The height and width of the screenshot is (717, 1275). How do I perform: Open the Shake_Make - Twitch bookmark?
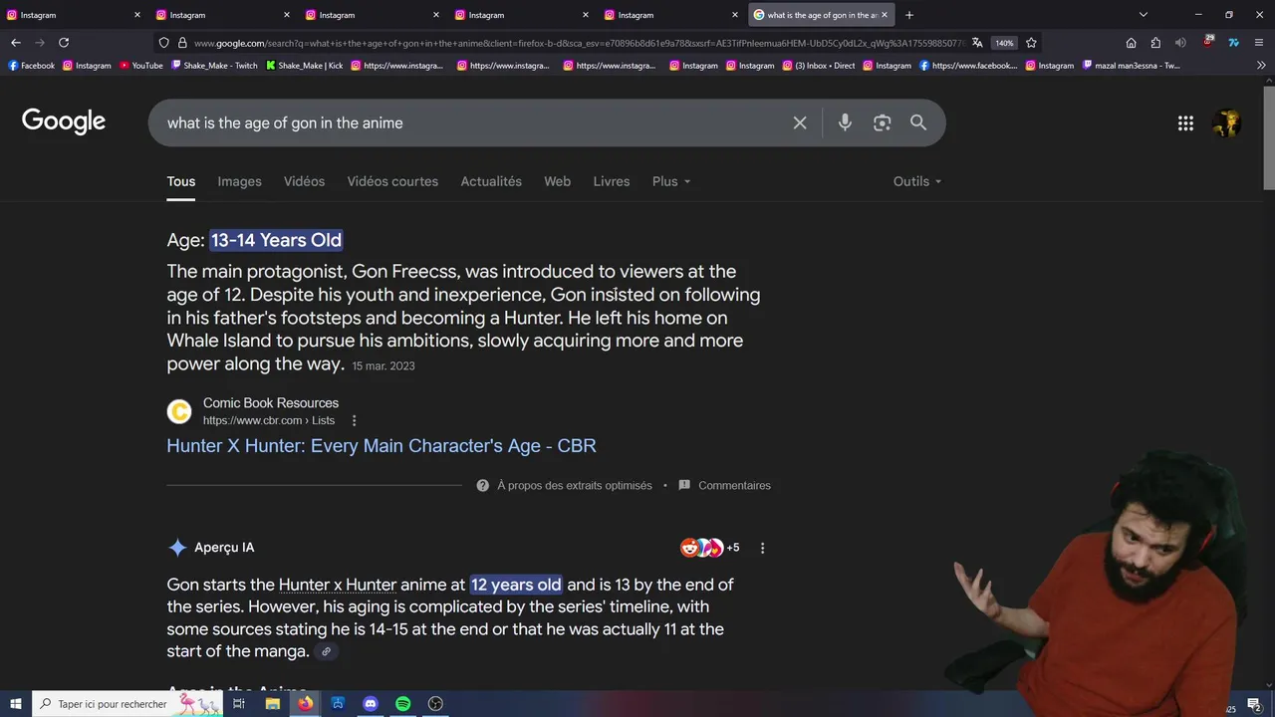point(214,66)
